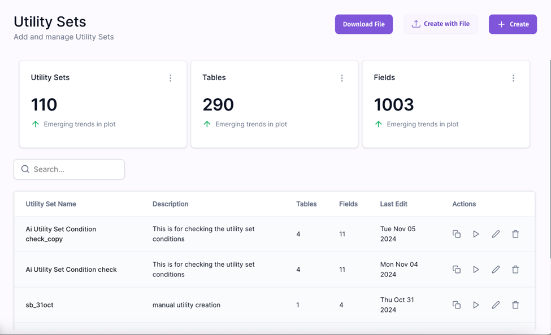Viewport: 551px width, 335px height.
Task: Click 'Thu Oct 31 2024' date cell
Action: point(397,305)
